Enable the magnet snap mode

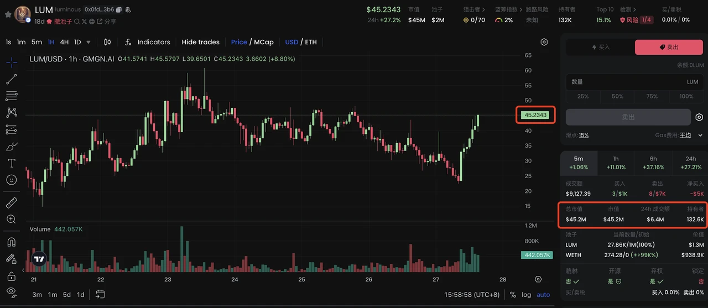11,242
